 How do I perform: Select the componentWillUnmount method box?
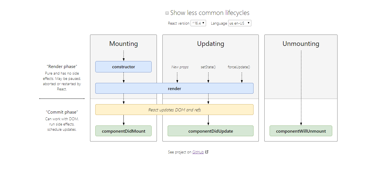[x=301, y=131]
